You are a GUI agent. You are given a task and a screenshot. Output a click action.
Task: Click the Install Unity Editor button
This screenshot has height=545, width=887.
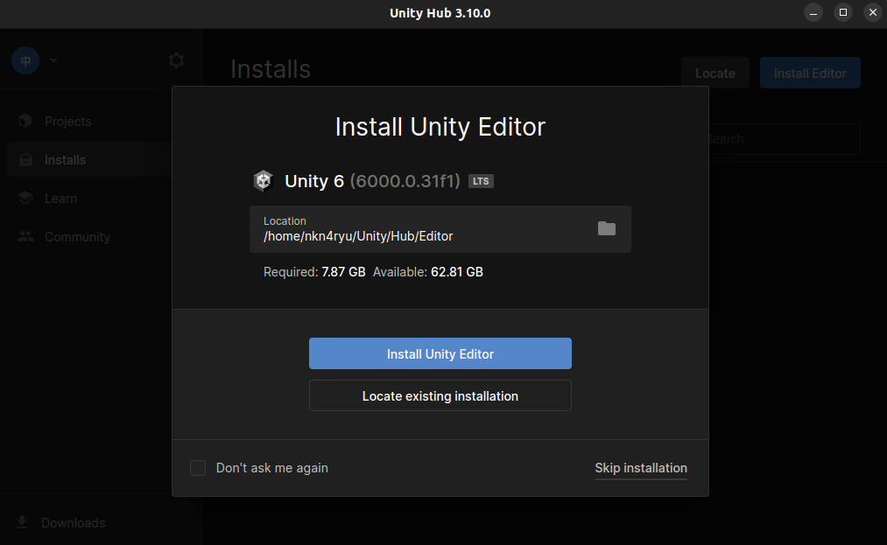[440, 353]
